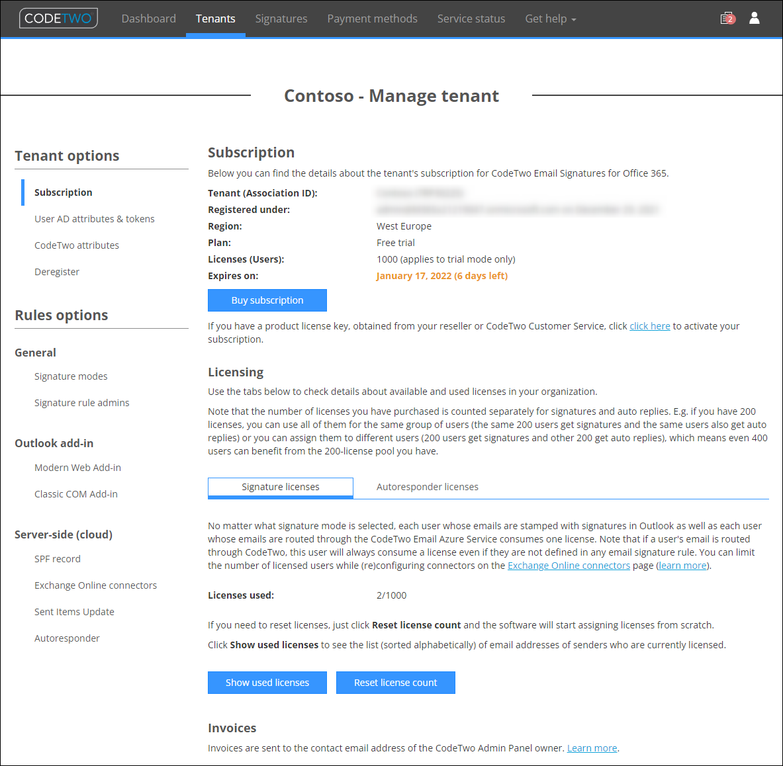Open Signature modes under General
783x766 pixels.
(x=71, y=376)
